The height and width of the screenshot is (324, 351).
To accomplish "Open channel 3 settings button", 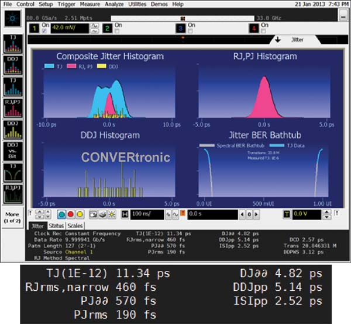I will tap(180, 29).
